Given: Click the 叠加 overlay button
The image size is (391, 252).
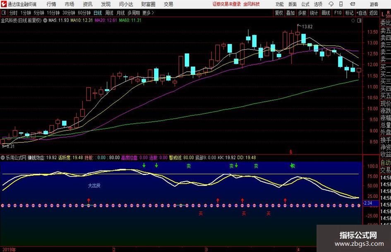Looking at the screenshot, I should pyautogui.click(x=290, y=13).
